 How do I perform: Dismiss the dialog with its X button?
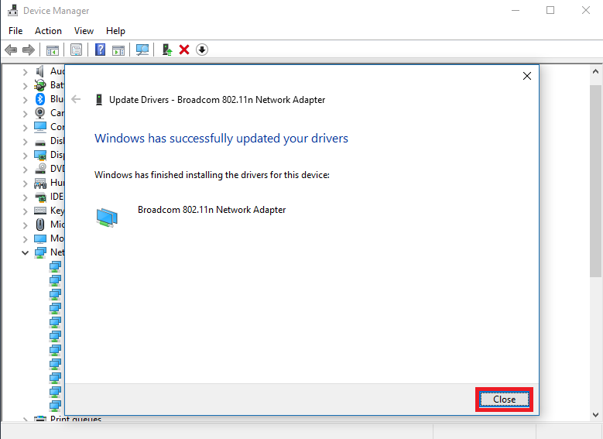pyautogui.click(x=527, y=76)
